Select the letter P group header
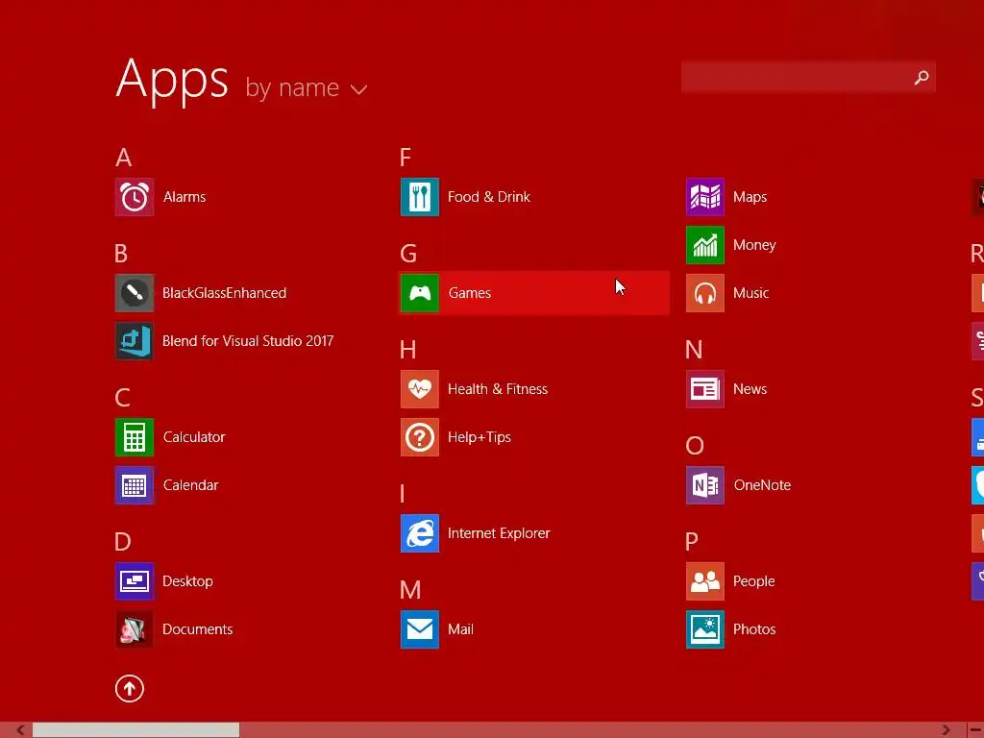The height and width of the screenshot is (738, 984). (692, 542)
